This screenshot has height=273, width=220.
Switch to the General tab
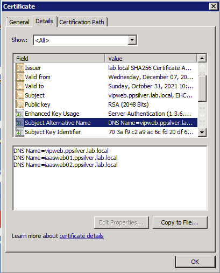[19, 22]
